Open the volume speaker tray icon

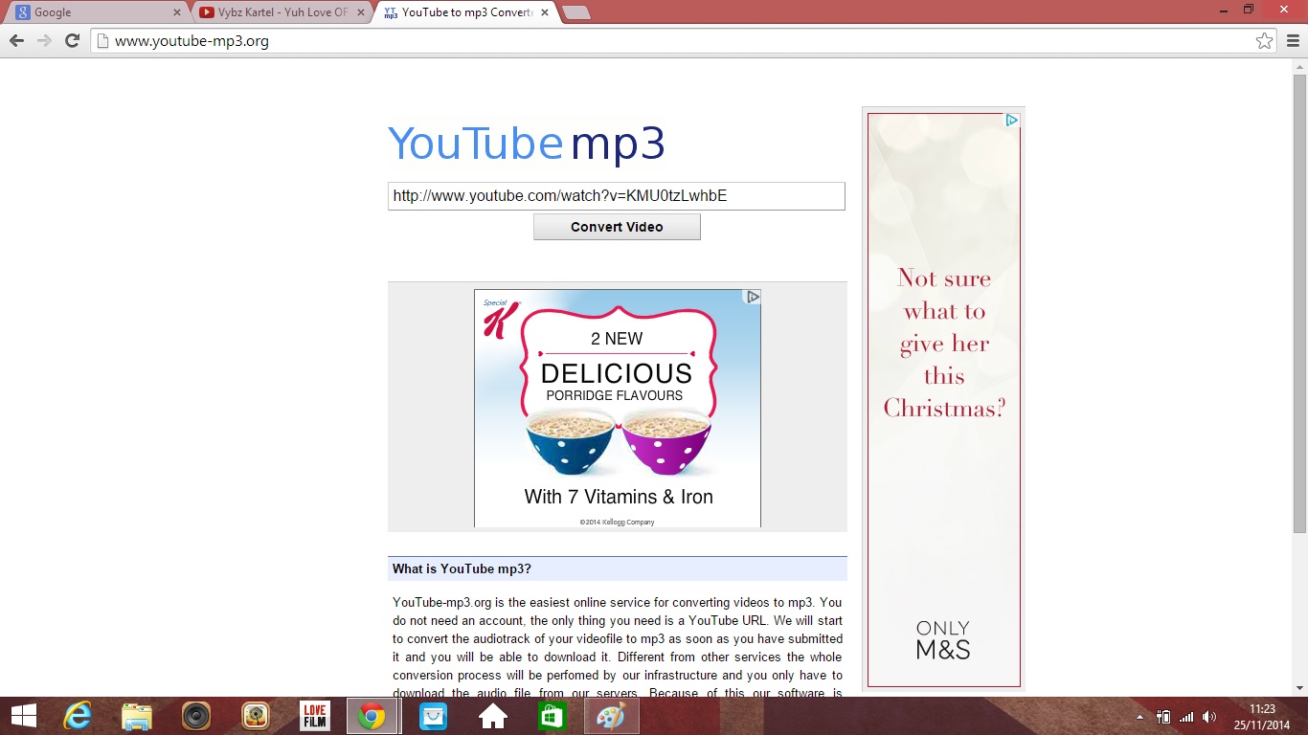point(1209,717)
